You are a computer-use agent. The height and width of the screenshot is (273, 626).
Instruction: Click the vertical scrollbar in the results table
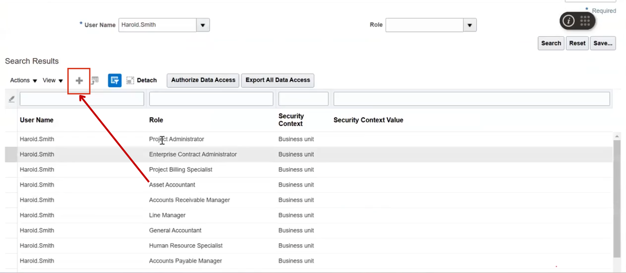coord(617,195)
